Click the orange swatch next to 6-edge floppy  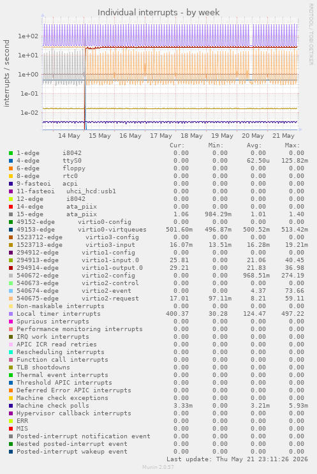[11, 168]
